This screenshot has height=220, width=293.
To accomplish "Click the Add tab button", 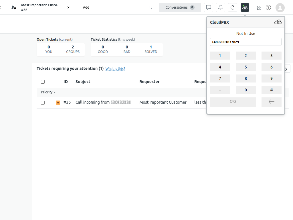I will point(84,7).
